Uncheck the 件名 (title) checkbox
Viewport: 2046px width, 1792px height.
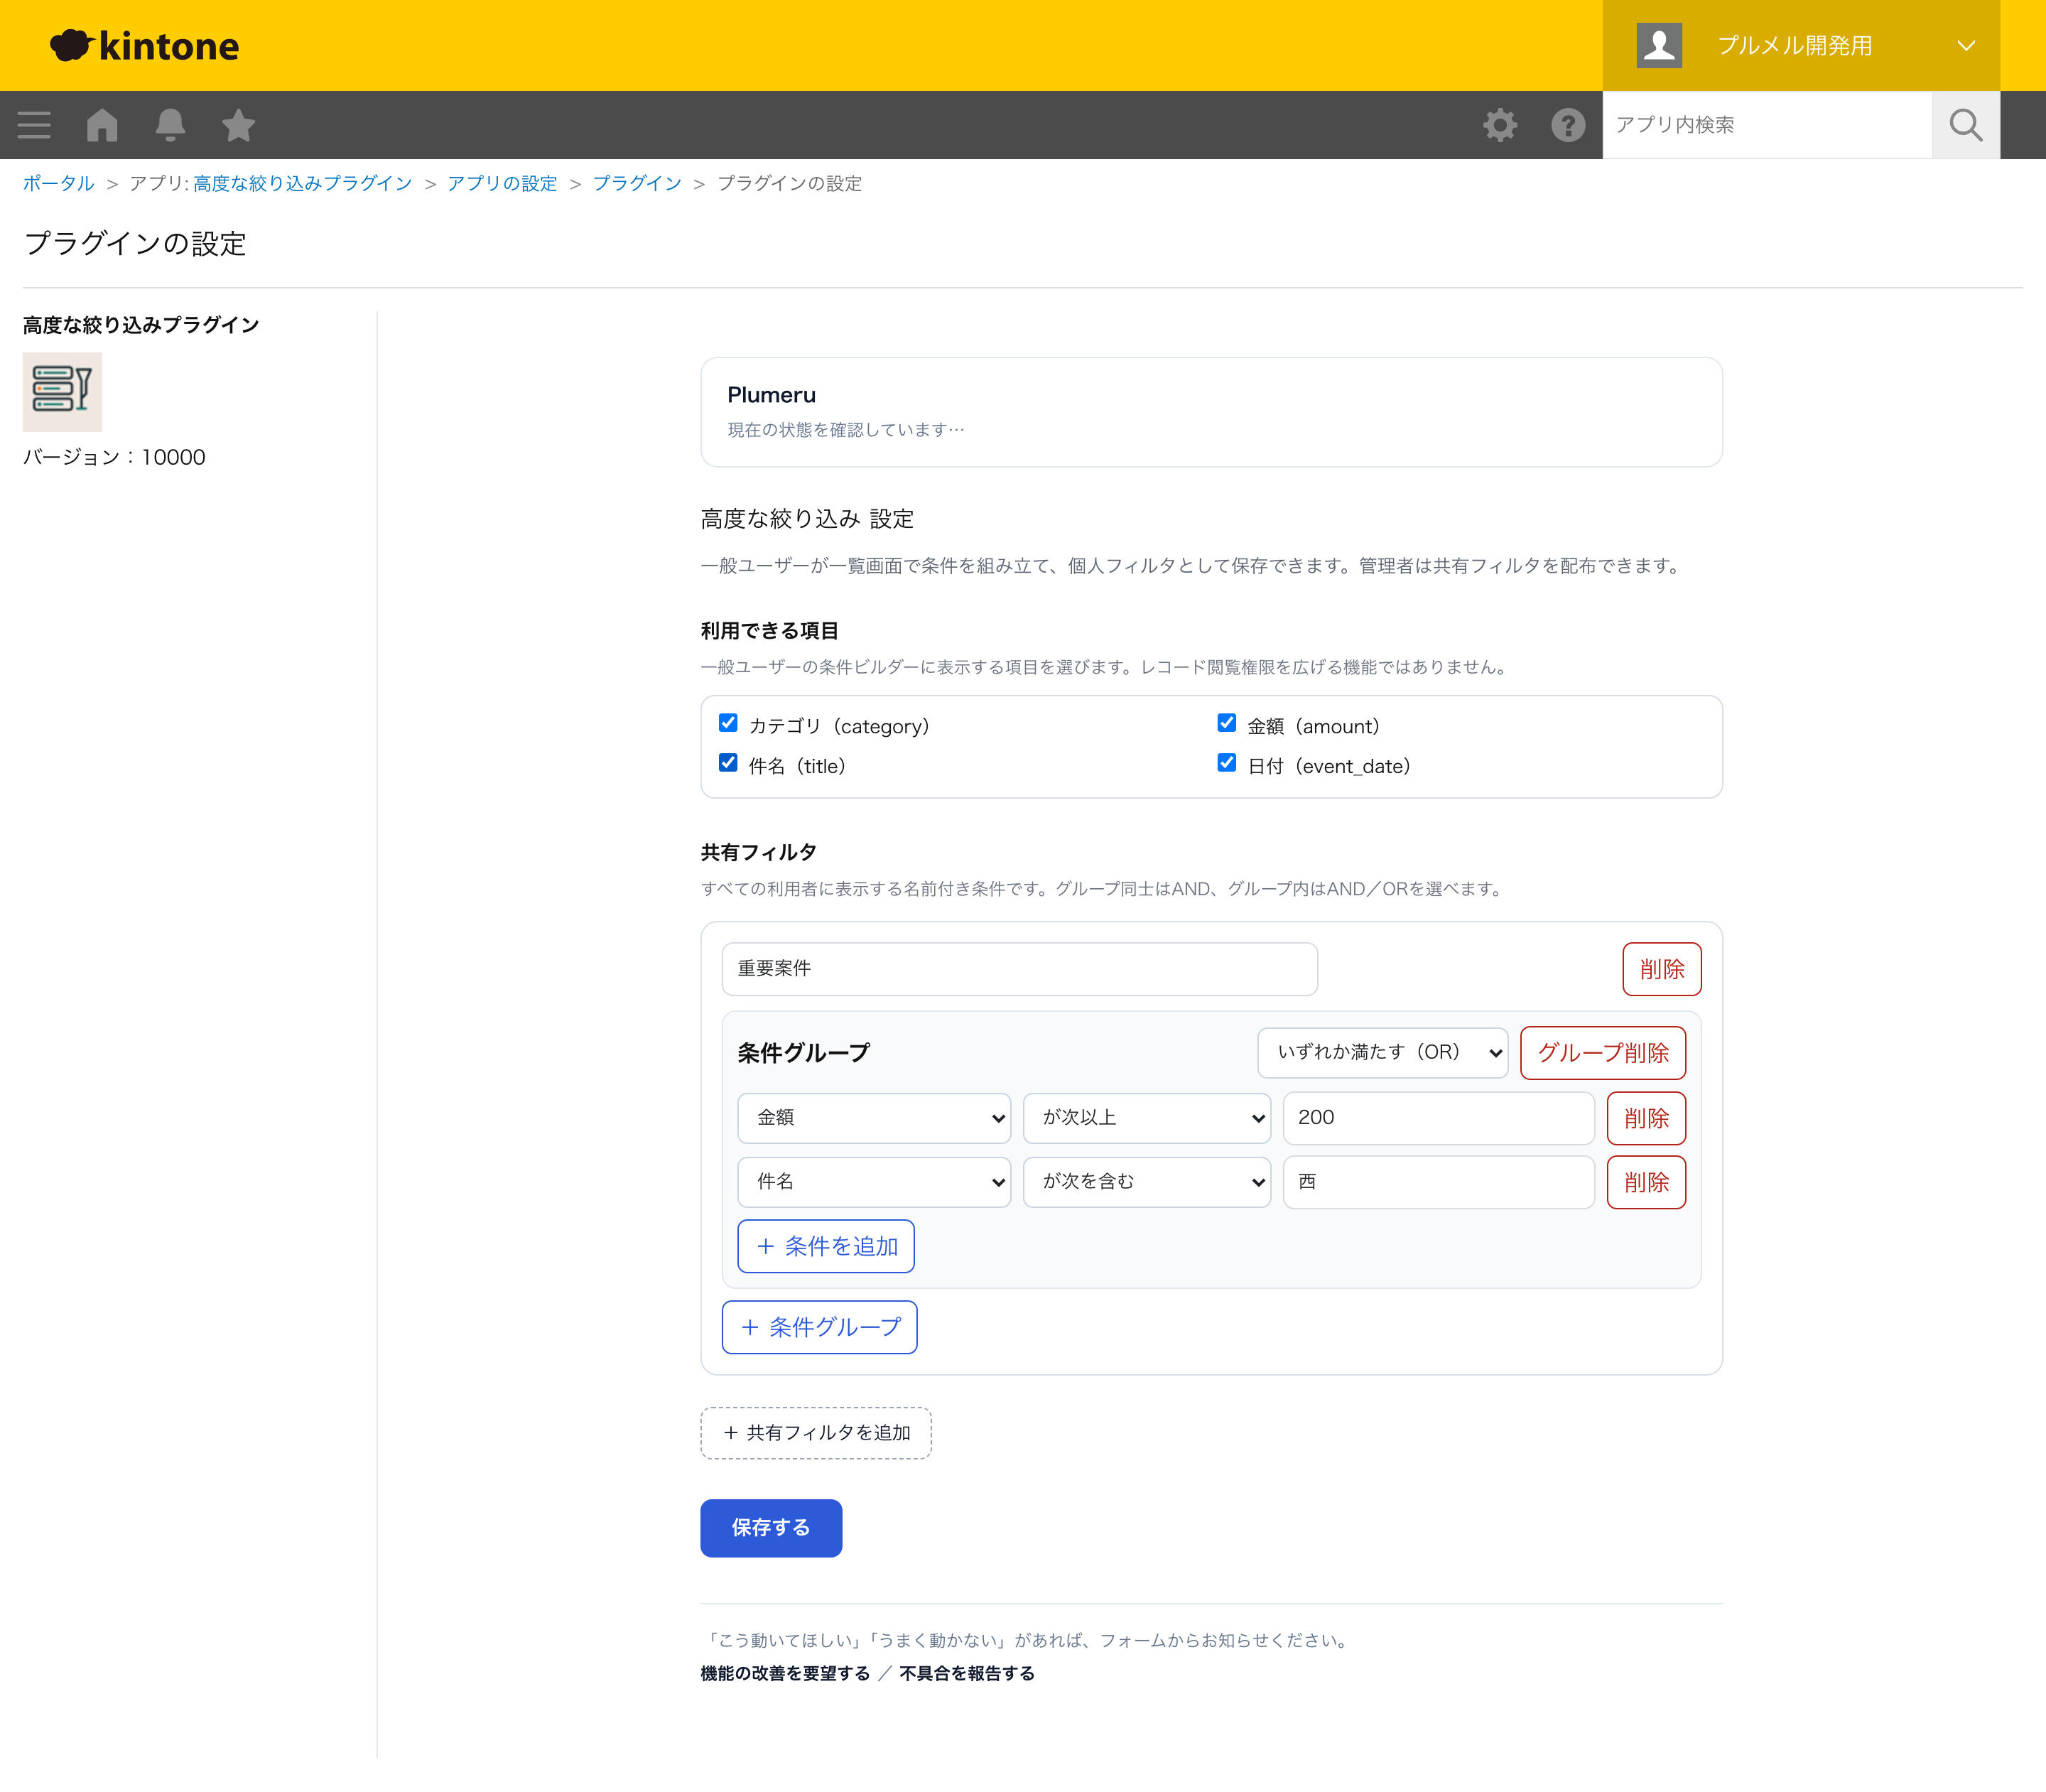728,763
